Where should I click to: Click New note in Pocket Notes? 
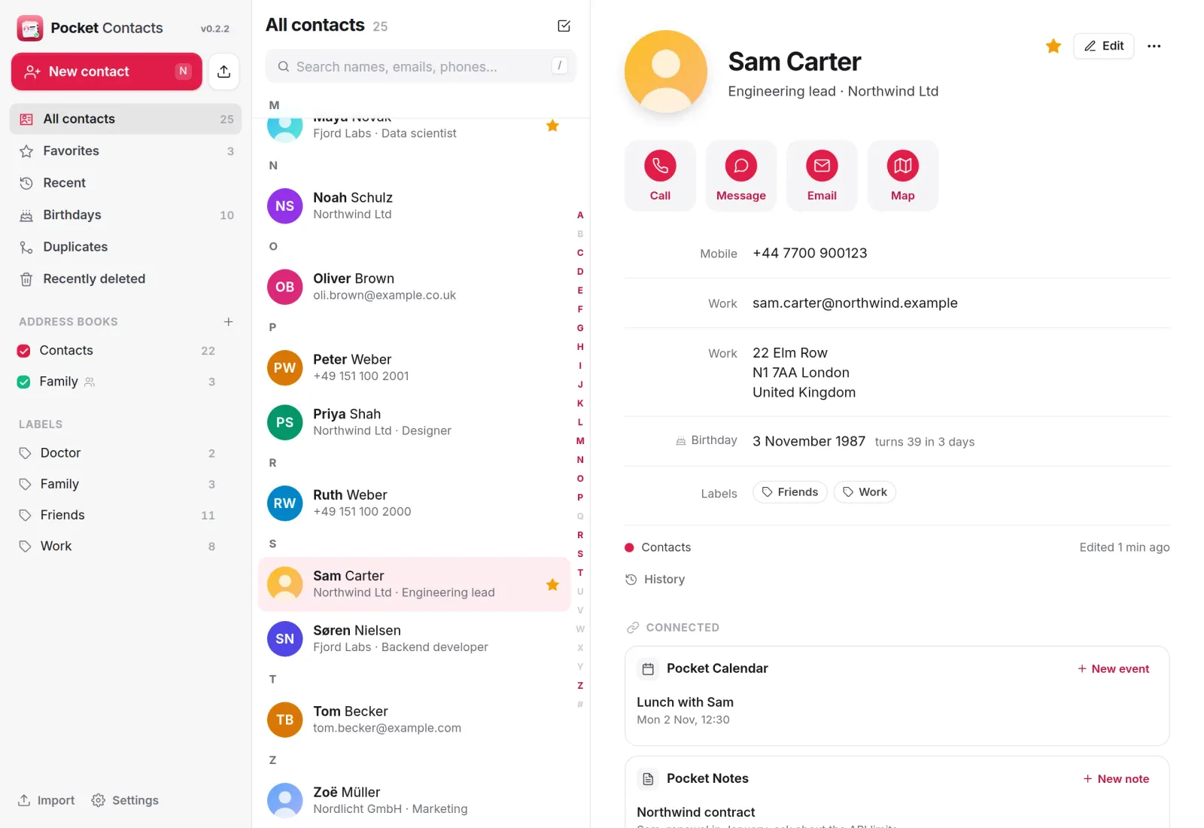pos(1116,778)
